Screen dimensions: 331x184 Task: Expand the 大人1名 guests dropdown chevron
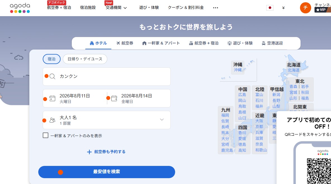(162, 120)
